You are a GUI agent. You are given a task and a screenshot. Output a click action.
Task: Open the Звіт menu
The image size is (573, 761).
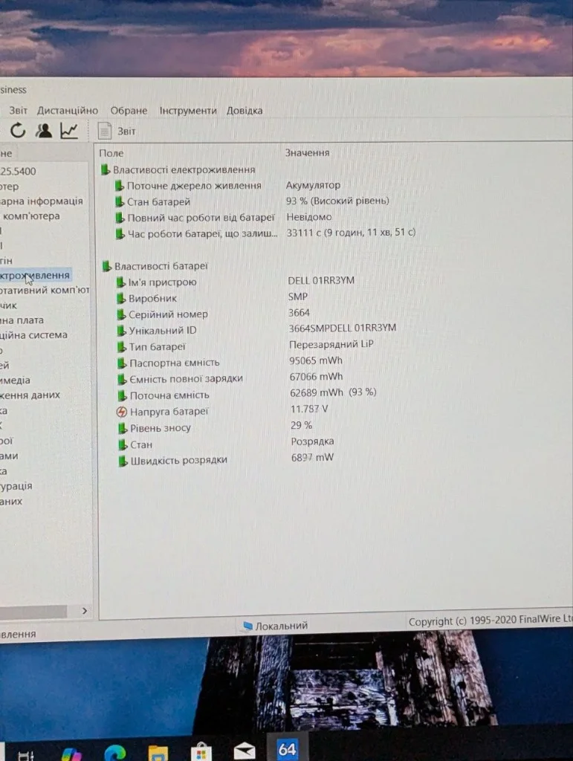coord(19,111)
